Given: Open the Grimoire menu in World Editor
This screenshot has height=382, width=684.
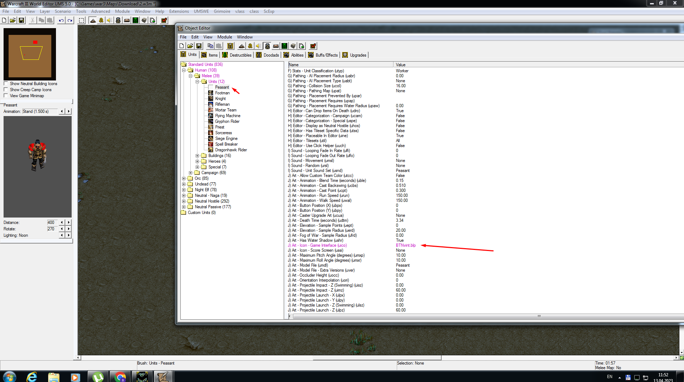Looking at the screenshot, I should click(222, 11).
